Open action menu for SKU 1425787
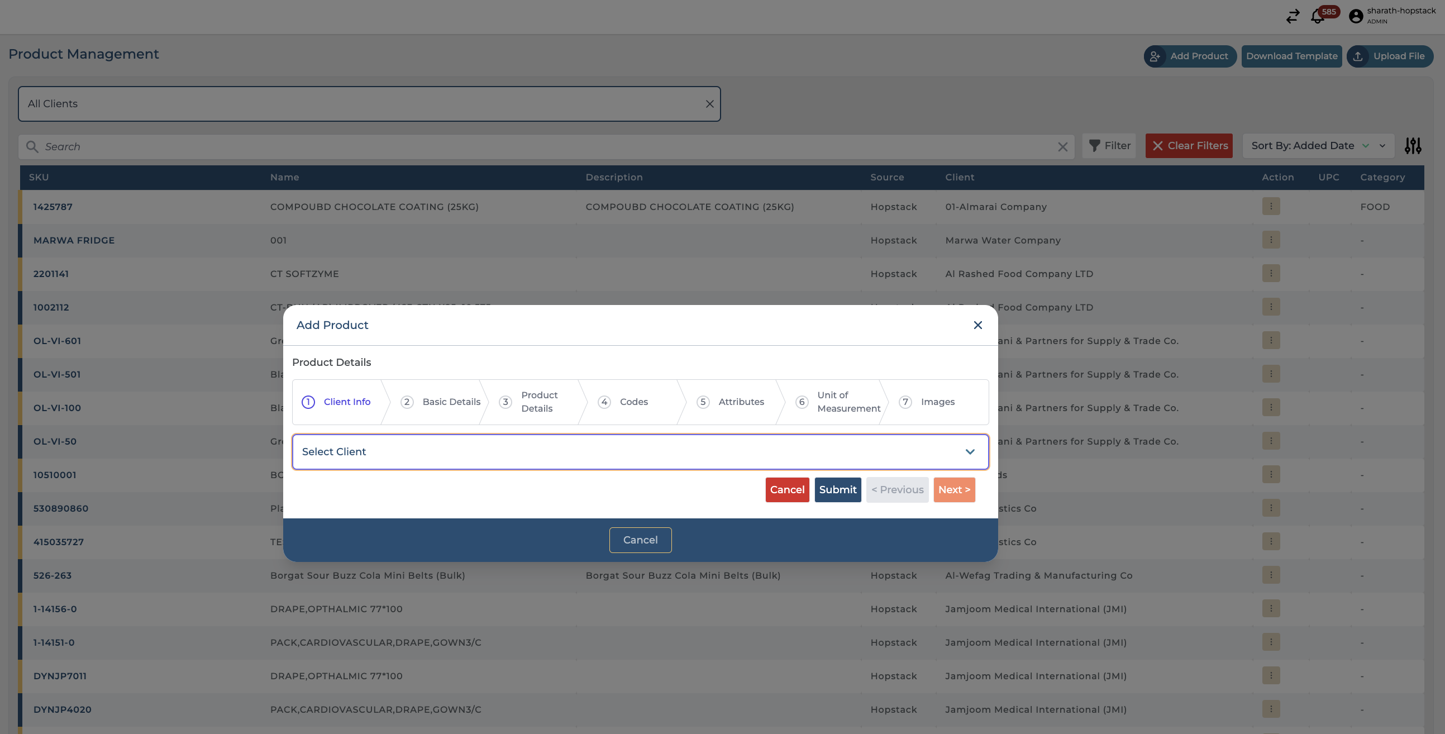Viewport: 1445px width, 734px height. (1271, 207)
